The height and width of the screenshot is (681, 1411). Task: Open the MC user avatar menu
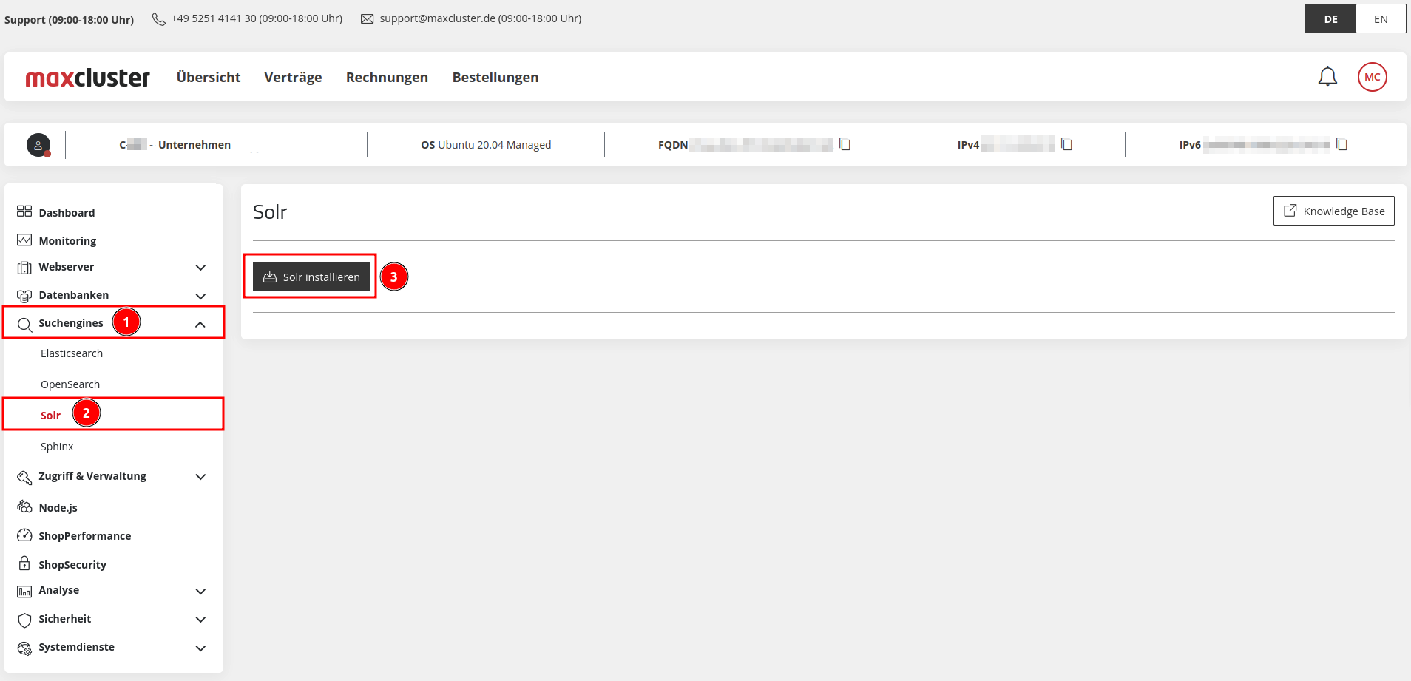pos(1372,77)
